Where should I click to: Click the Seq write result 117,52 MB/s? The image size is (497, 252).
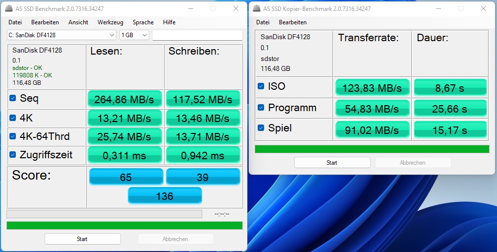pos(203,99)
